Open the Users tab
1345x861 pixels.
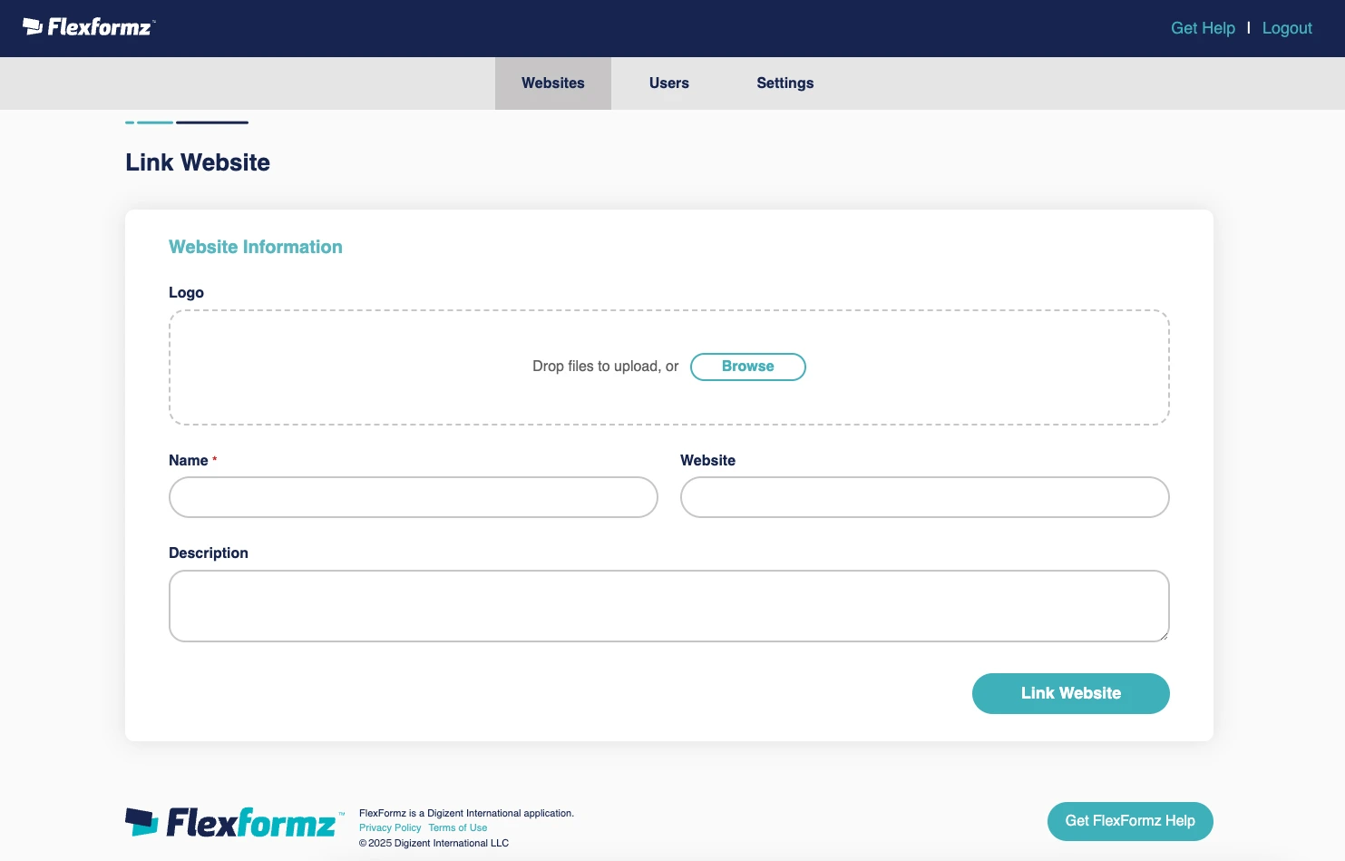pos(668,83)
